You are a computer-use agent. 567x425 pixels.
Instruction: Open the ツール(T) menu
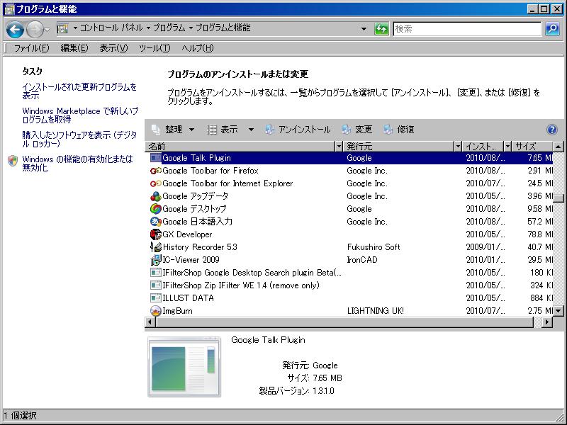(x=155, y=48)
